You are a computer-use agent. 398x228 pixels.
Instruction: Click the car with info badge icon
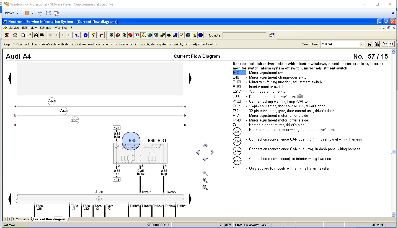click(175, 35)
